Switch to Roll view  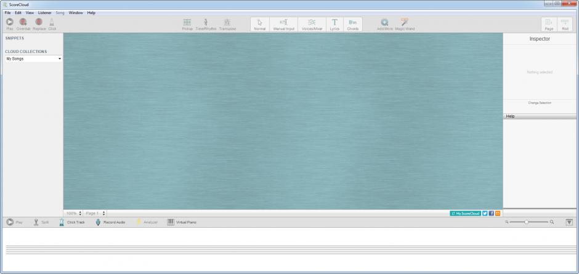click(565, 25)
